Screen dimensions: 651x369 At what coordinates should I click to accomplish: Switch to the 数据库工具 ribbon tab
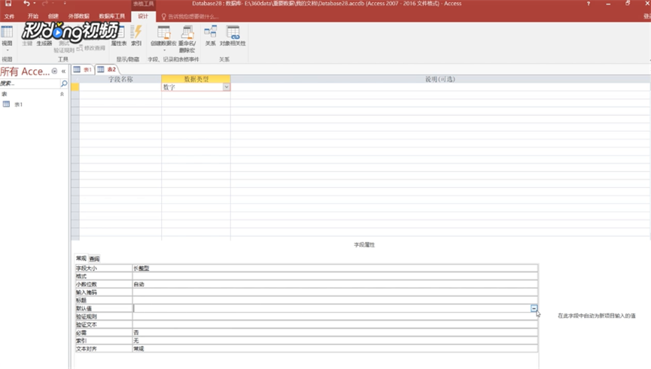click(111, 17)
